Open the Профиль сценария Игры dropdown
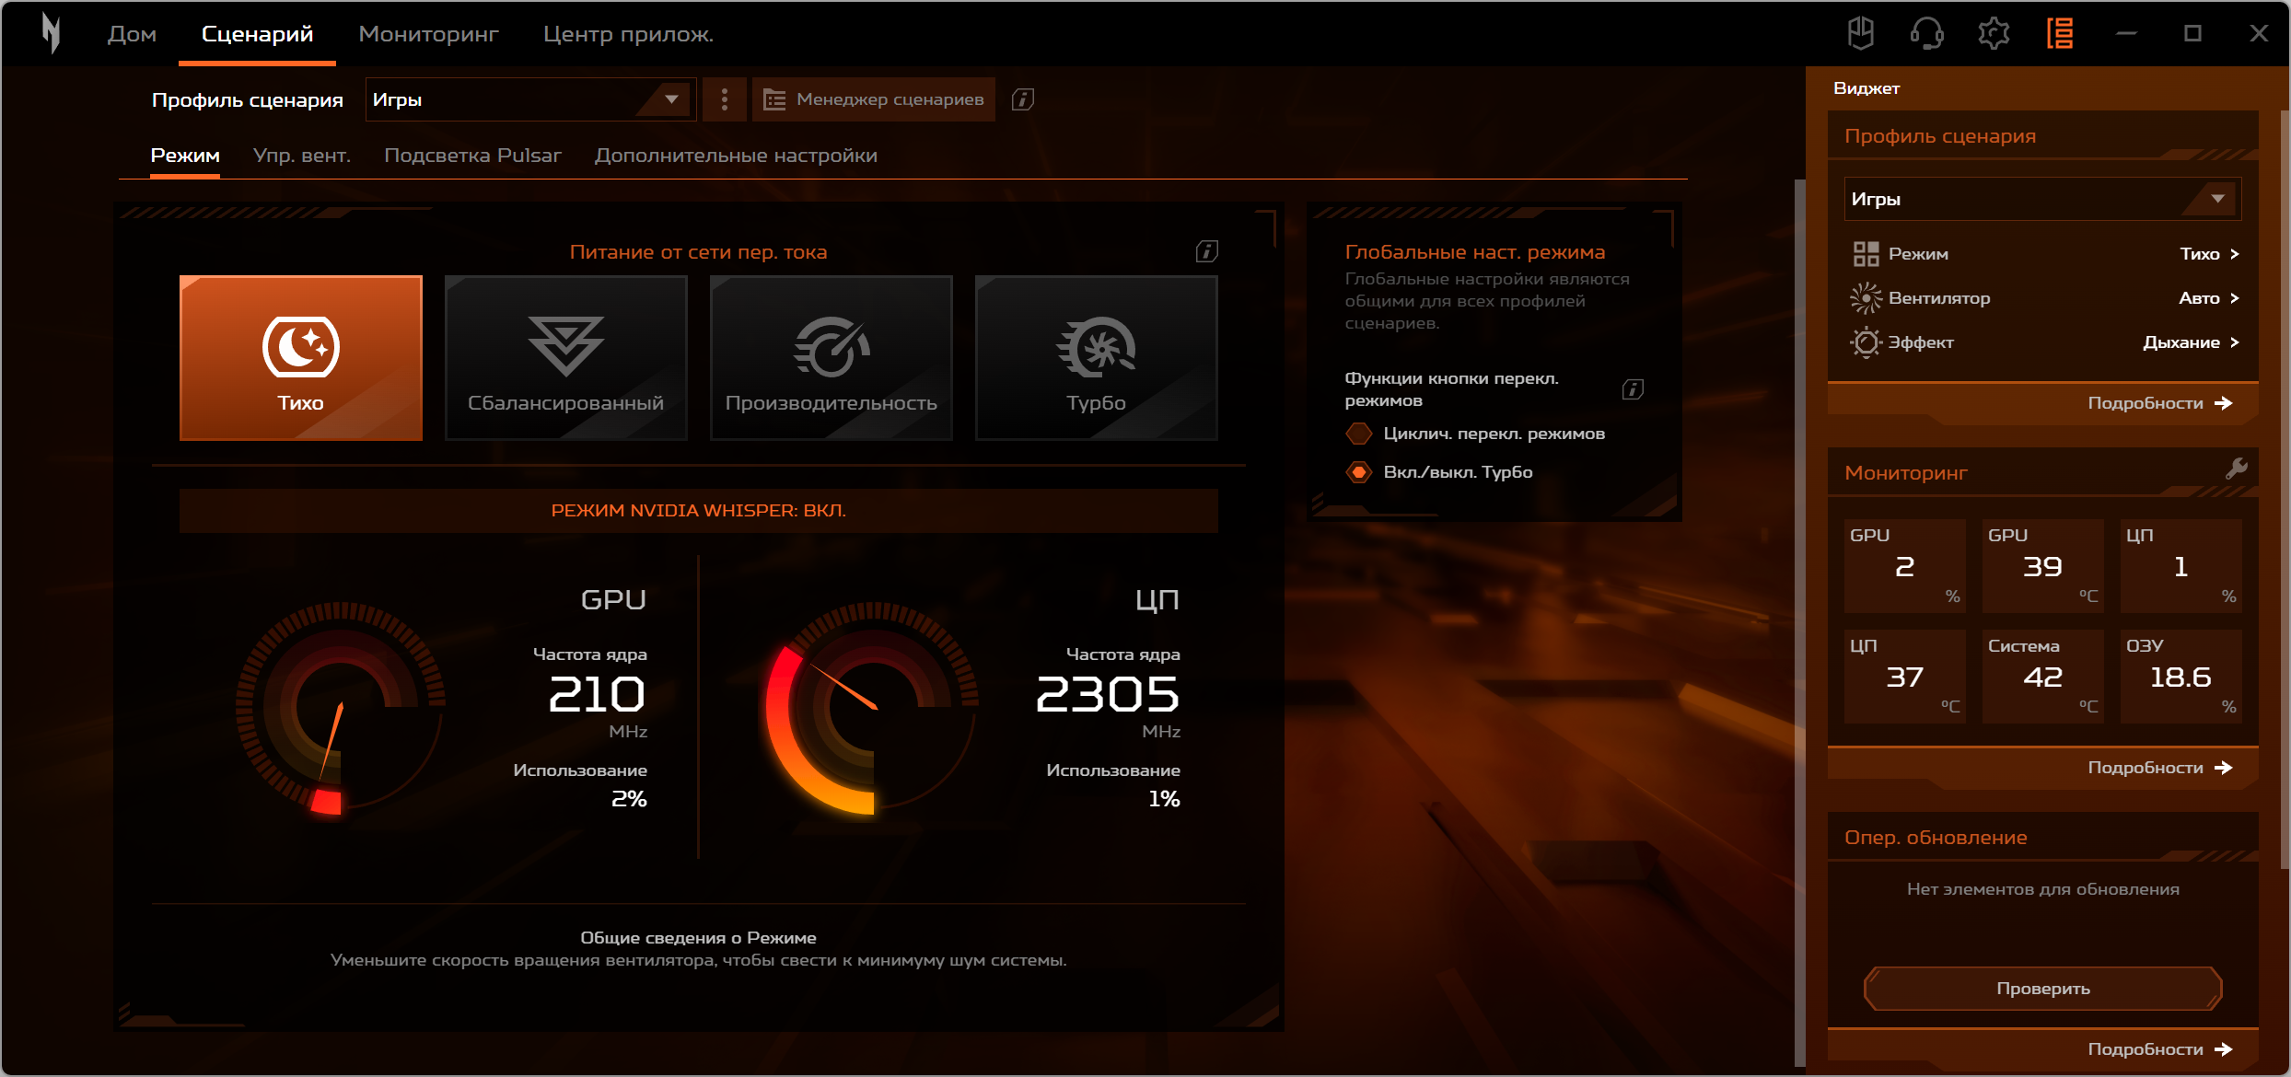 (x=529, y=99)
